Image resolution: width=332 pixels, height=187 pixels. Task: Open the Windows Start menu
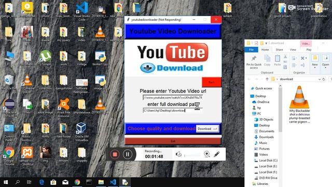pos(6,182)
